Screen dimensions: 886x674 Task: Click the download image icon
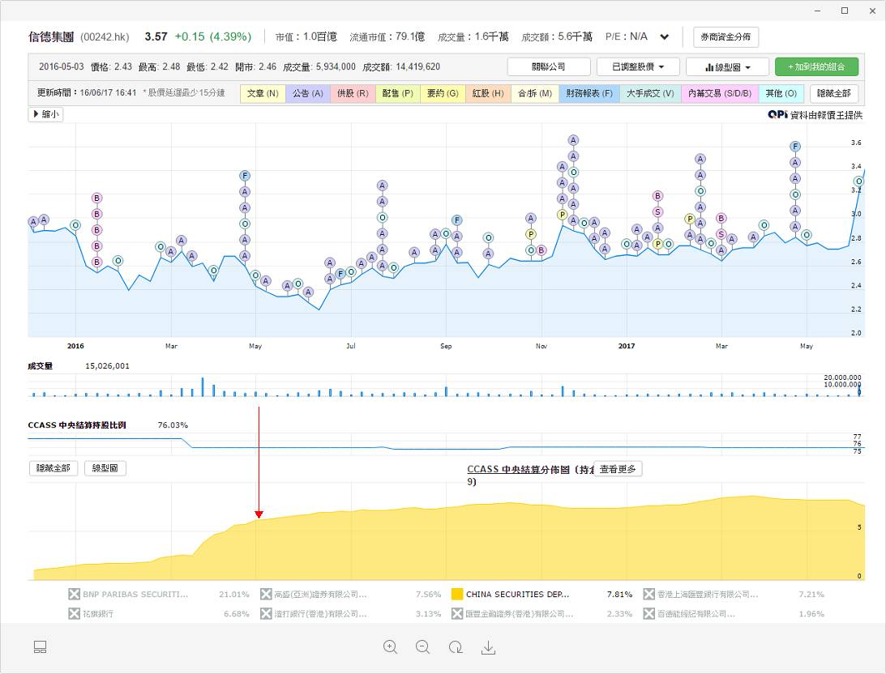tap(488, 646)
